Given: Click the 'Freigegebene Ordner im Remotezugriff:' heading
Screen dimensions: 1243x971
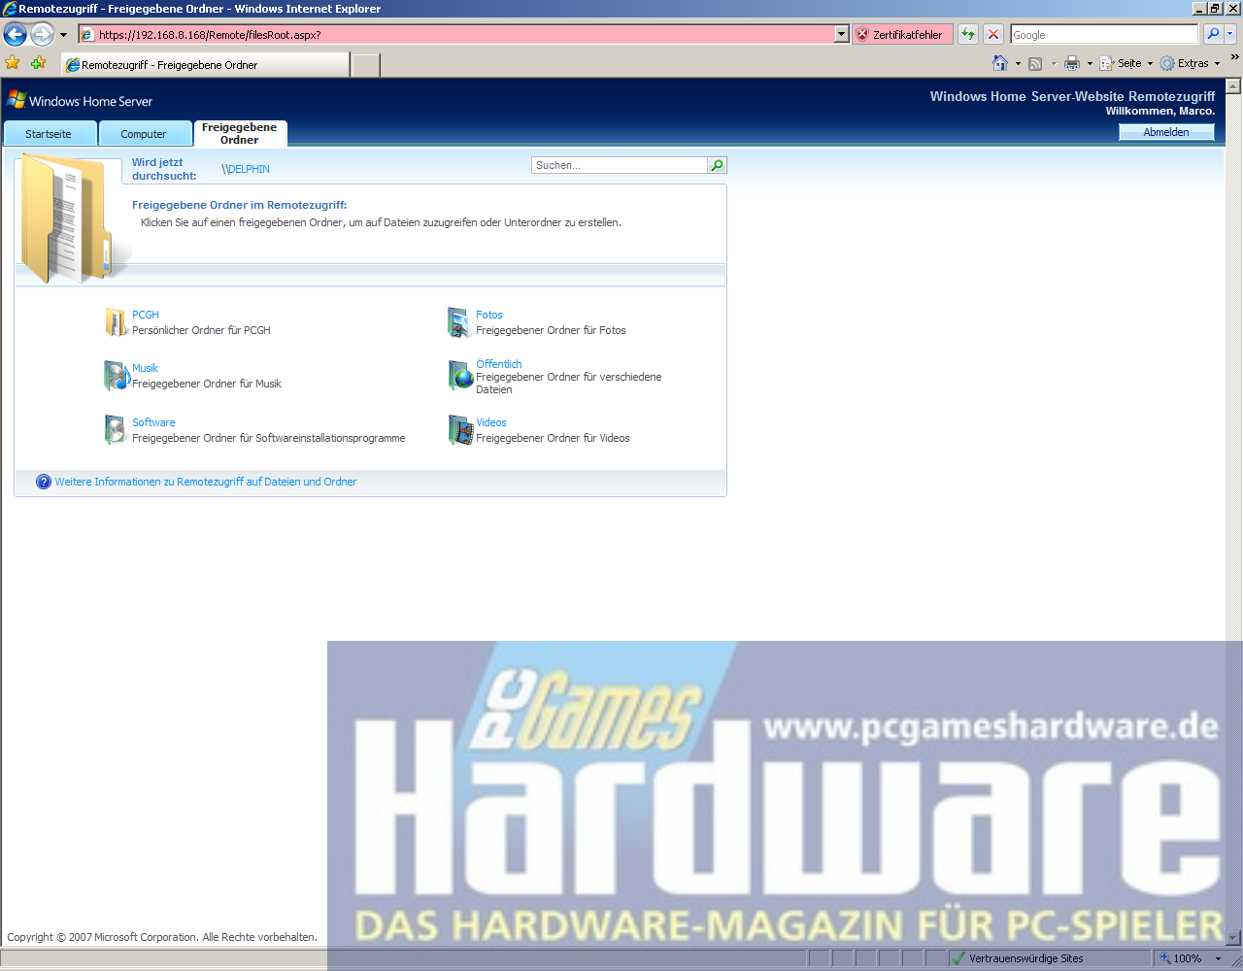Looking at the screenshot, I should click(240, 205).
